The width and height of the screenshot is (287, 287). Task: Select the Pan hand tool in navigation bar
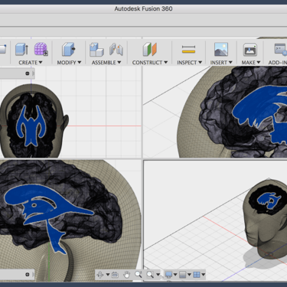pyautogui.click(x=126, y=275)
